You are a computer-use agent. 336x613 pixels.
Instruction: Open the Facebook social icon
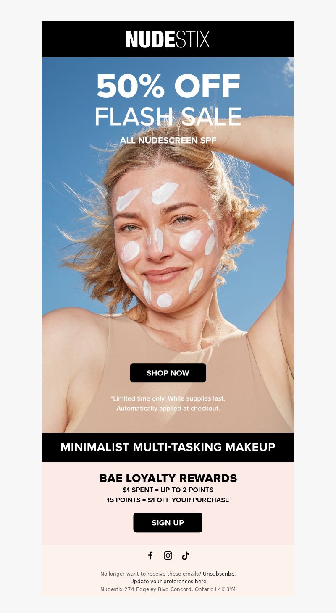click(x=150, y=555)
